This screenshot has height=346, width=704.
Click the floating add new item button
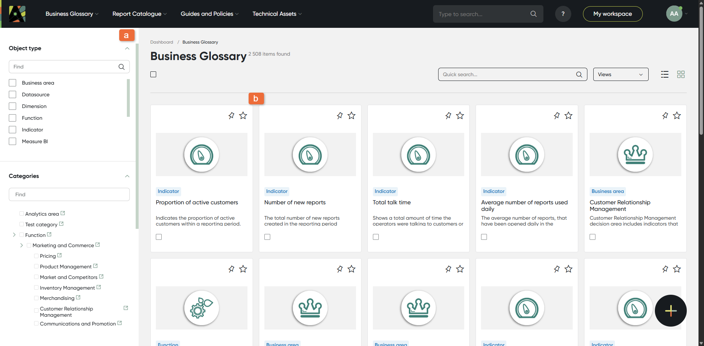point(670,310)
